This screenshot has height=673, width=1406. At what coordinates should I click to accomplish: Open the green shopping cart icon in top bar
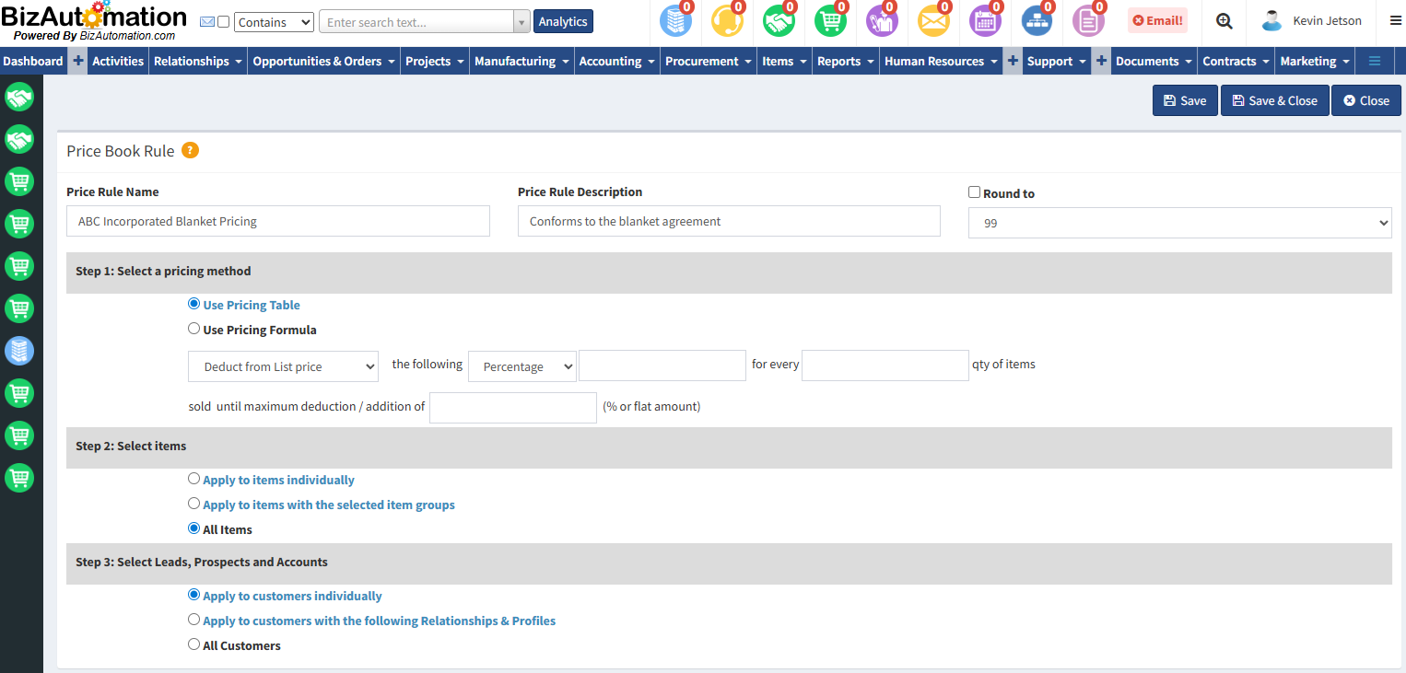click(x=830, y=21)
